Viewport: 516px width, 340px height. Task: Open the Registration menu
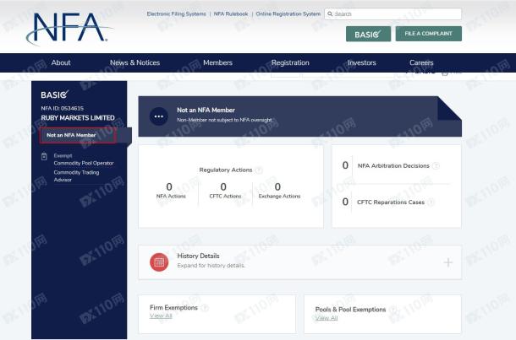tap(290, 62)
